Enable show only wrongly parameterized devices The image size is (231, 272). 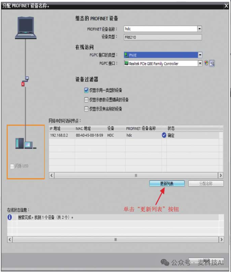86,100
